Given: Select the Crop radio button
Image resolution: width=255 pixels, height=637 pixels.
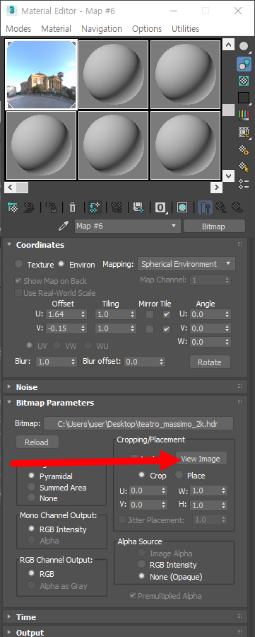Looking at the screenshot, I should coord(141,475).
